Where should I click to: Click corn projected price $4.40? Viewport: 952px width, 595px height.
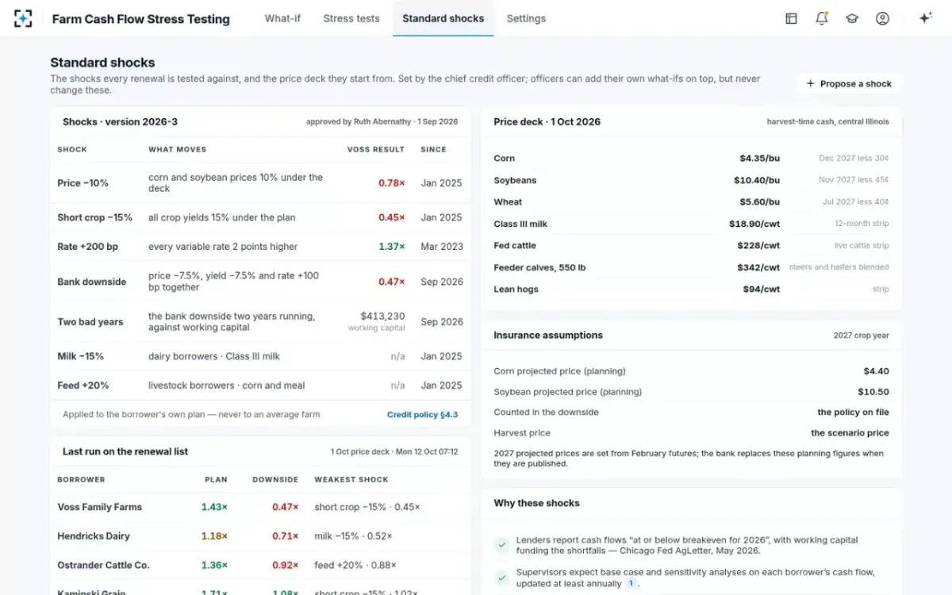tap(876, 371)
